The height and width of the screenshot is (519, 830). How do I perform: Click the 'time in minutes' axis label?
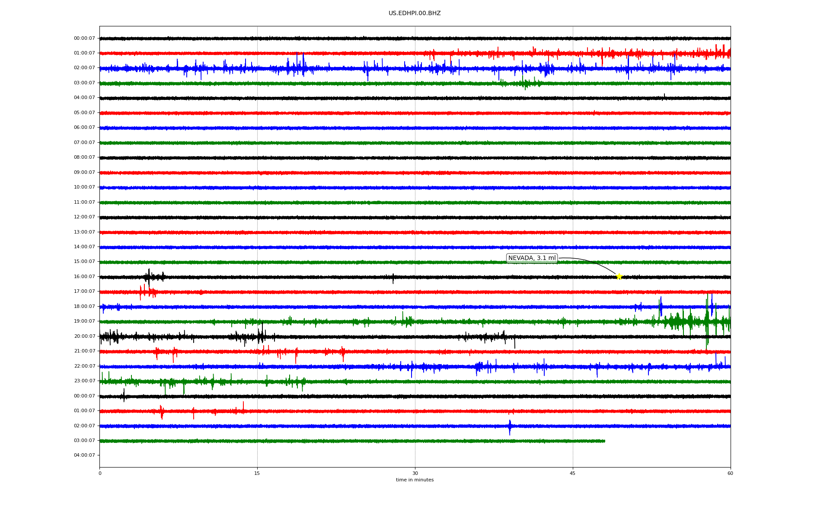(x=415, y=480)
